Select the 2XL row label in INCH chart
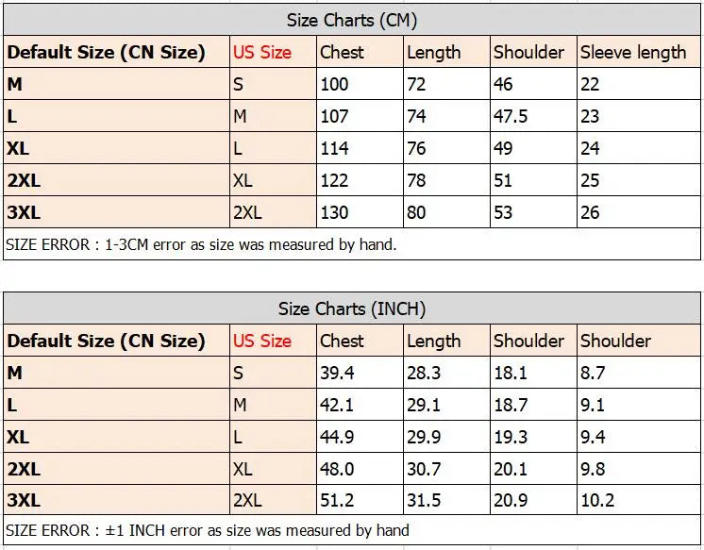Image resolution: width=704 pixels, height=550 pixels. click(24, 469)
